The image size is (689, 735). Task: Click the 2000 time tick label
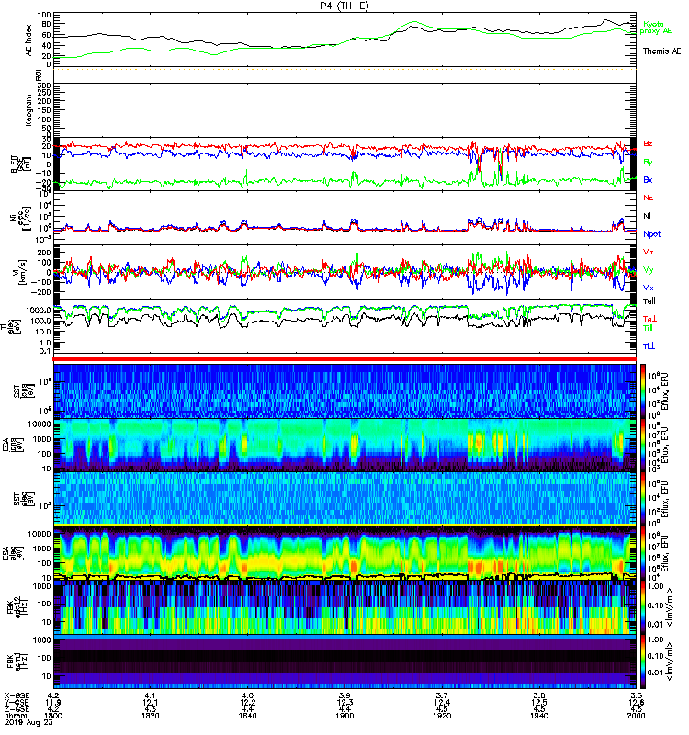pyautogui.click(x=636, y=716)
